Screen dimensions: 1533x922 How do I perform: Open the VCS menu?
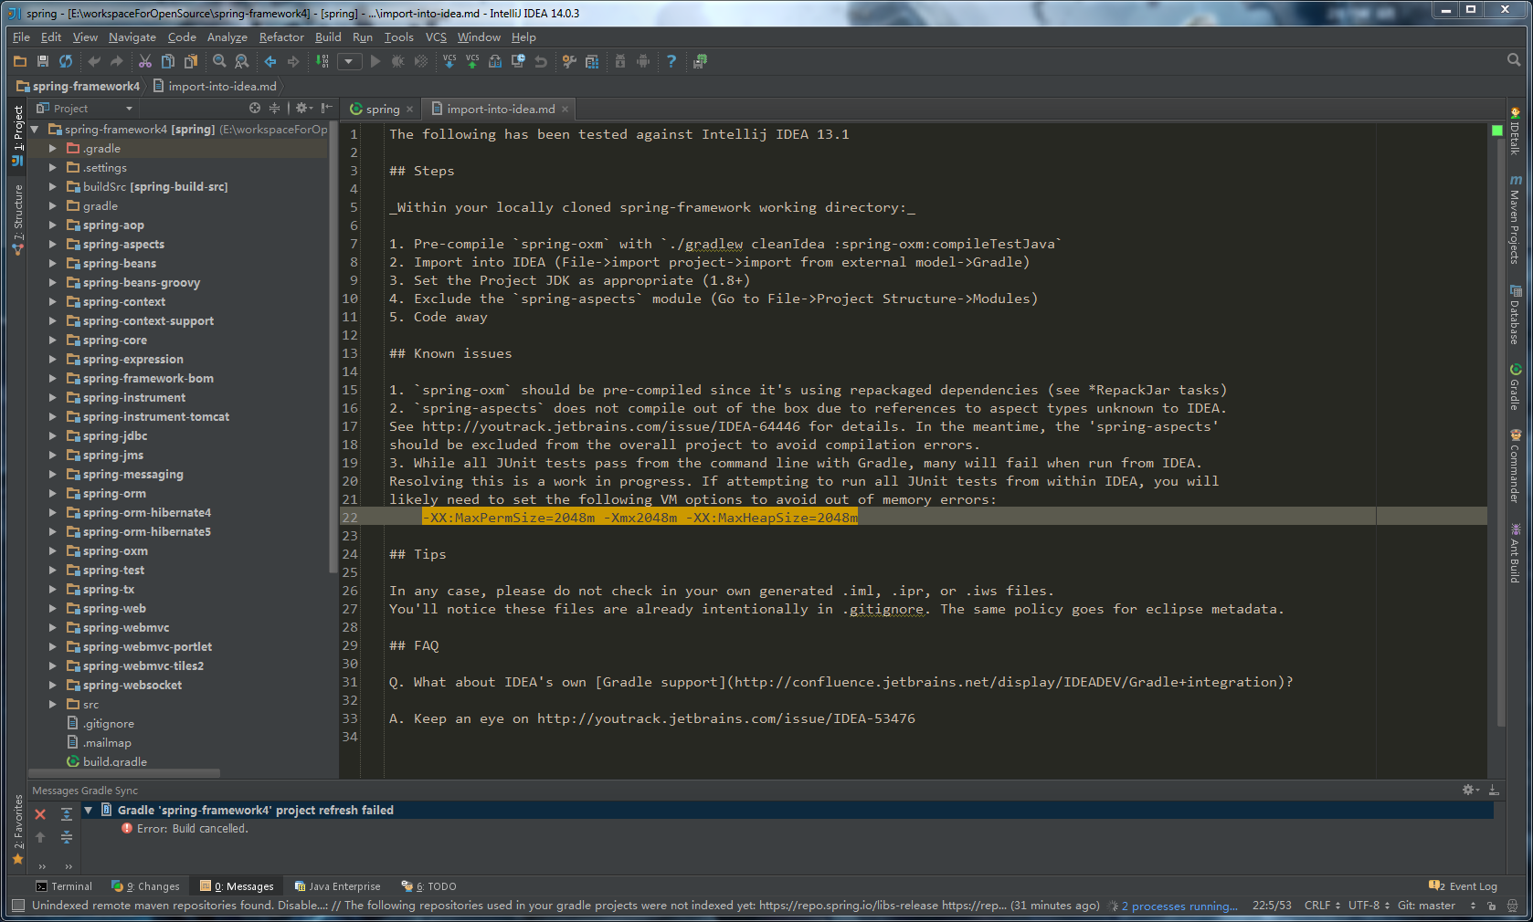tap(436, 37)
